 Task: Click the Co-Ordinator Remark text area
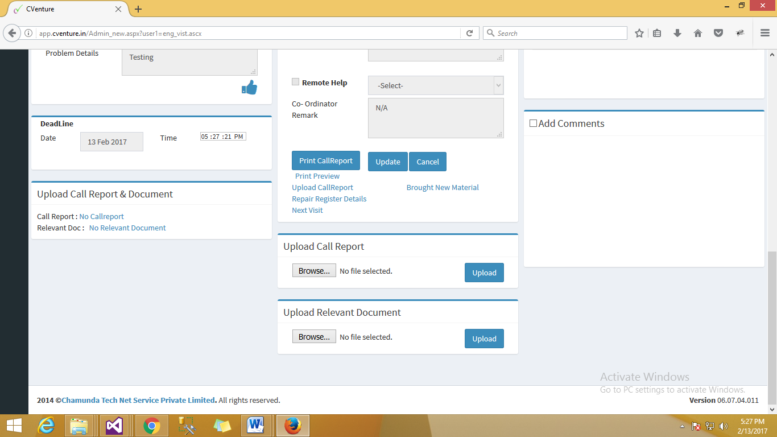click(436, 118)
